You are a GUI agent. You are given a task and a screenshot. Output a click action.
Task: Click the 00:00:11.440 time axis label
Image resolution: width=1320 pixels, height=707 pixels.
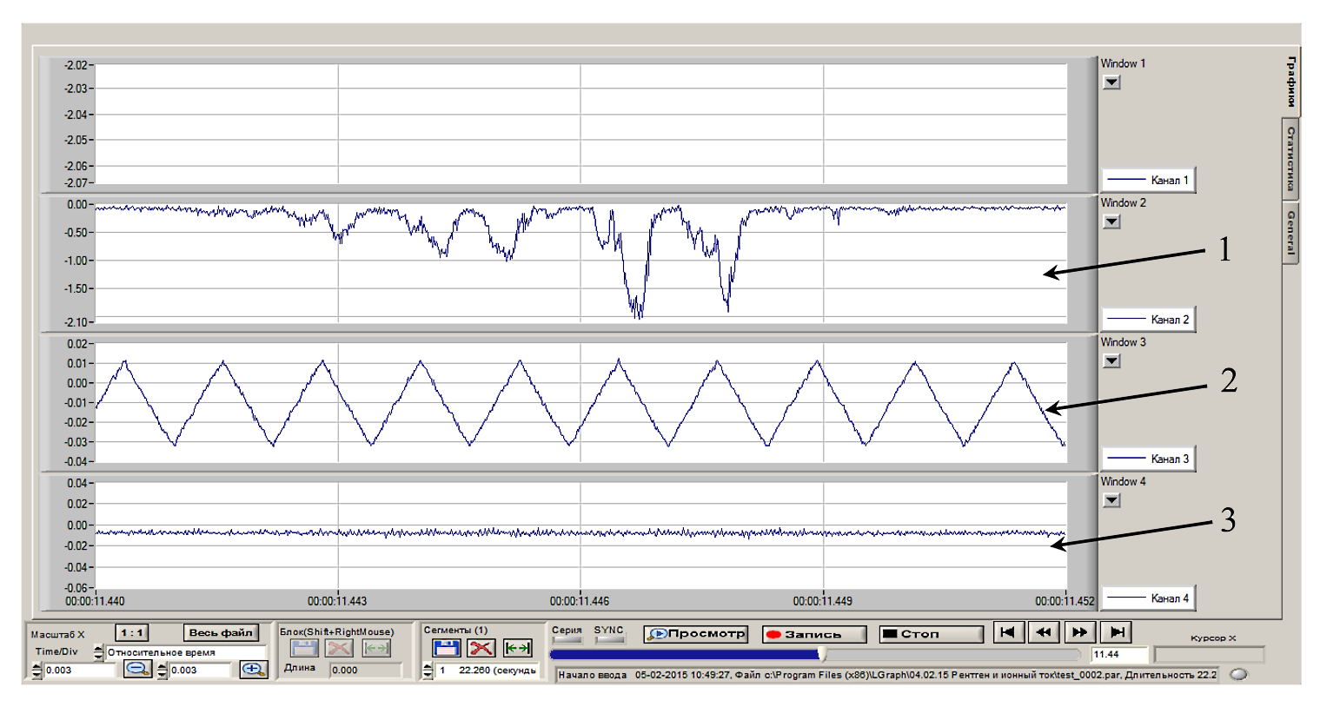(x=95, y=601)
